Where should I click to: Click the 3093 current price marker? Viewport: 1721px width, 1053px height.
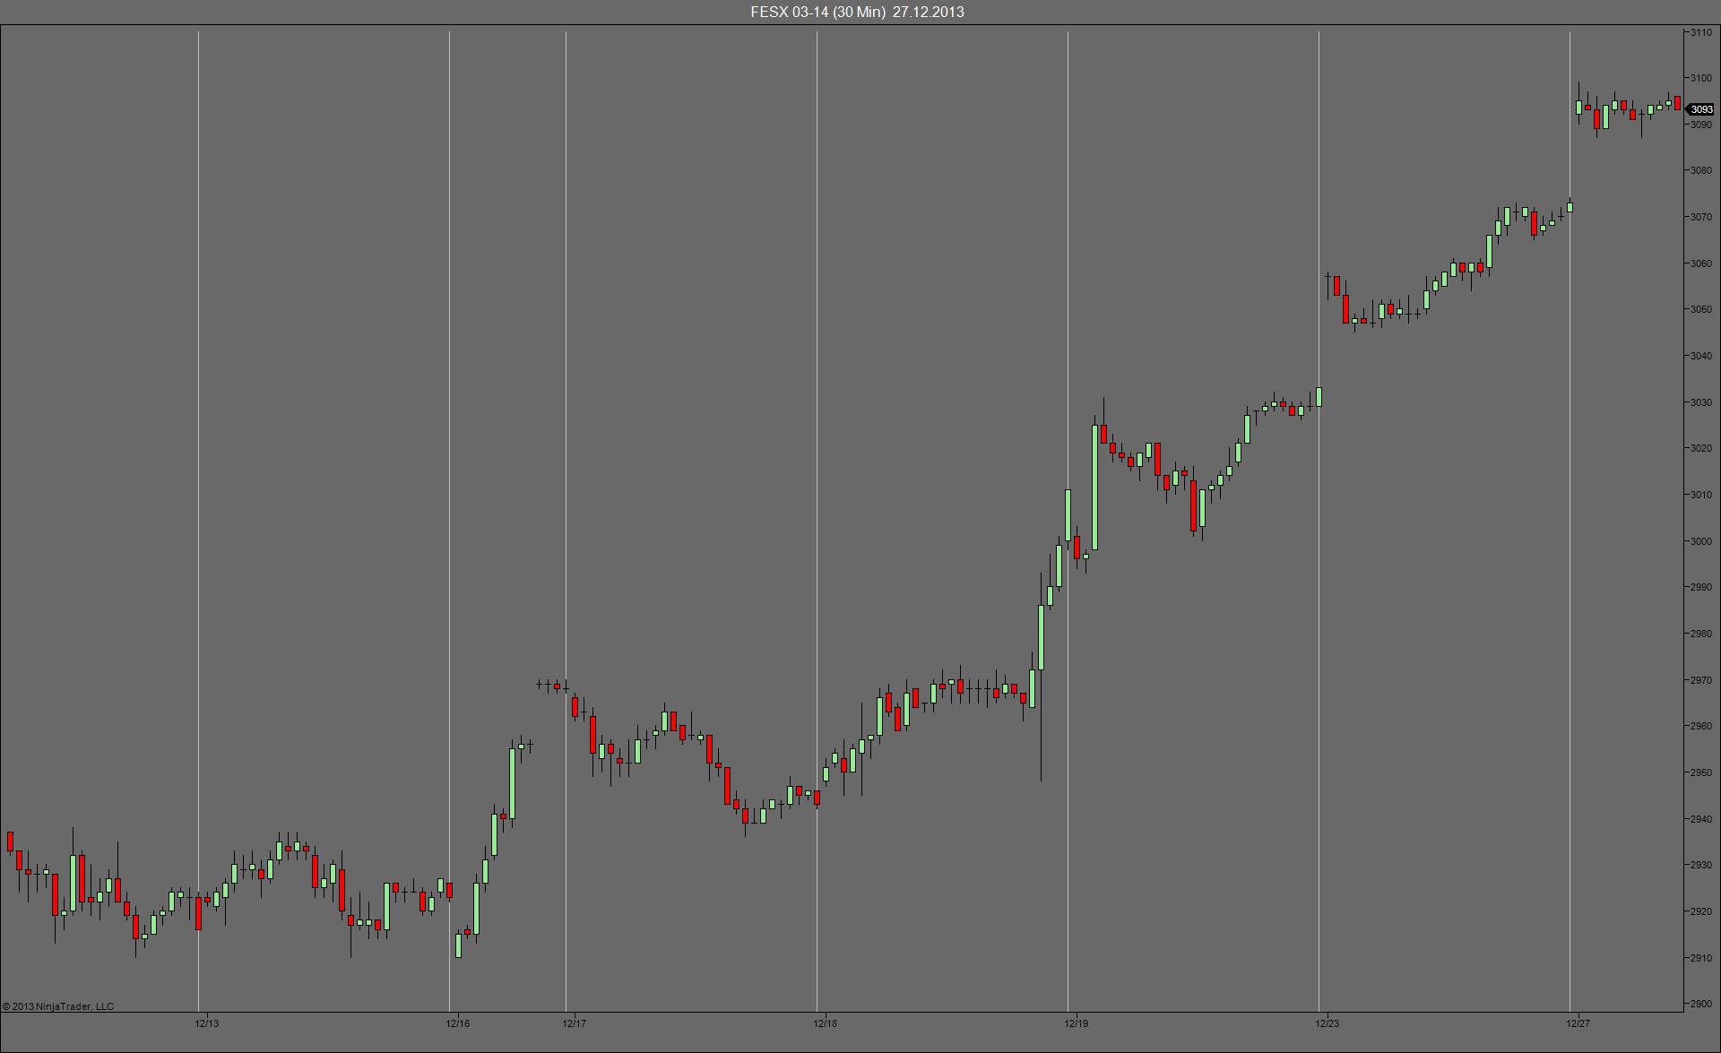tap(1700, 109)
